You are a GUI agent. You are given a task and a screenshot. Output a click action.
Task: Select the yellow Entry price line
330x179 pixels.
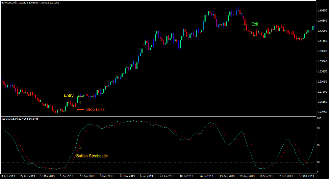click(80, 97)
